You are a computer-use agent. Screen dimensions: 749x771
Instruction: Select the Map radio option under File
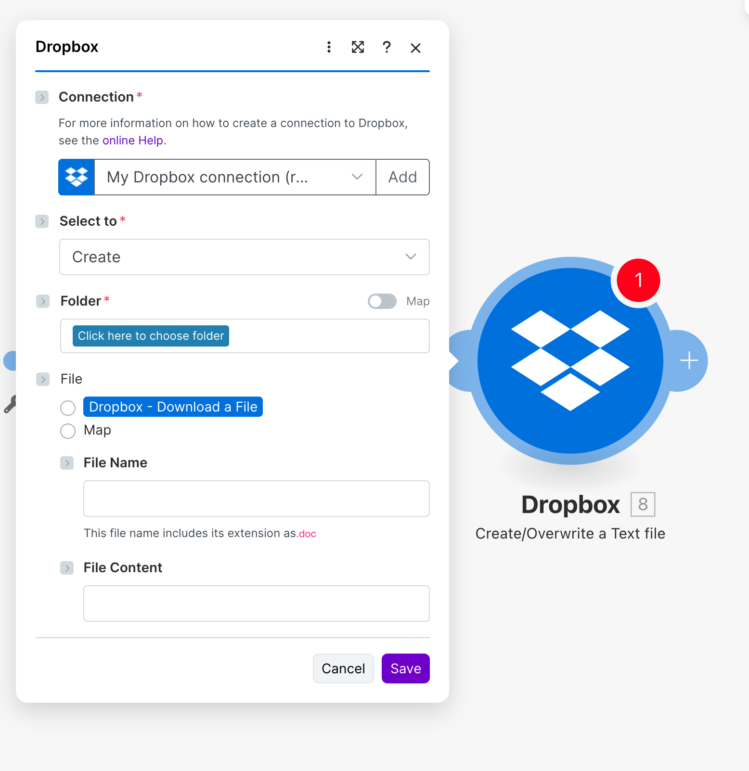pyautogui.click(x=68, y=431)
